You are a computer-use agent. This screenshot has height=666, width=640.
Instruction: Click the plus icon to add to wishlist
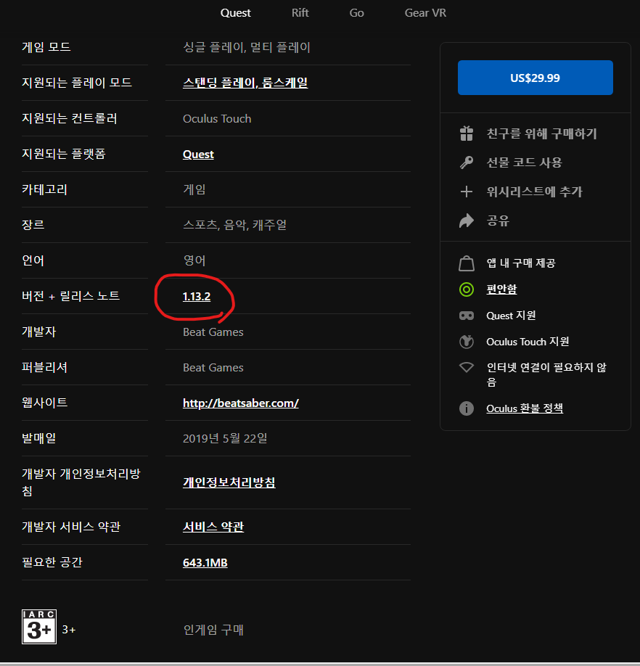[x=467, y=192]
